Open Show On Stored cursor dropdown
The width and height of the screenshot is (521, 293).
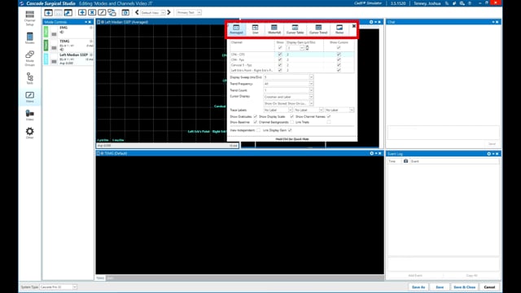[288, 103]
